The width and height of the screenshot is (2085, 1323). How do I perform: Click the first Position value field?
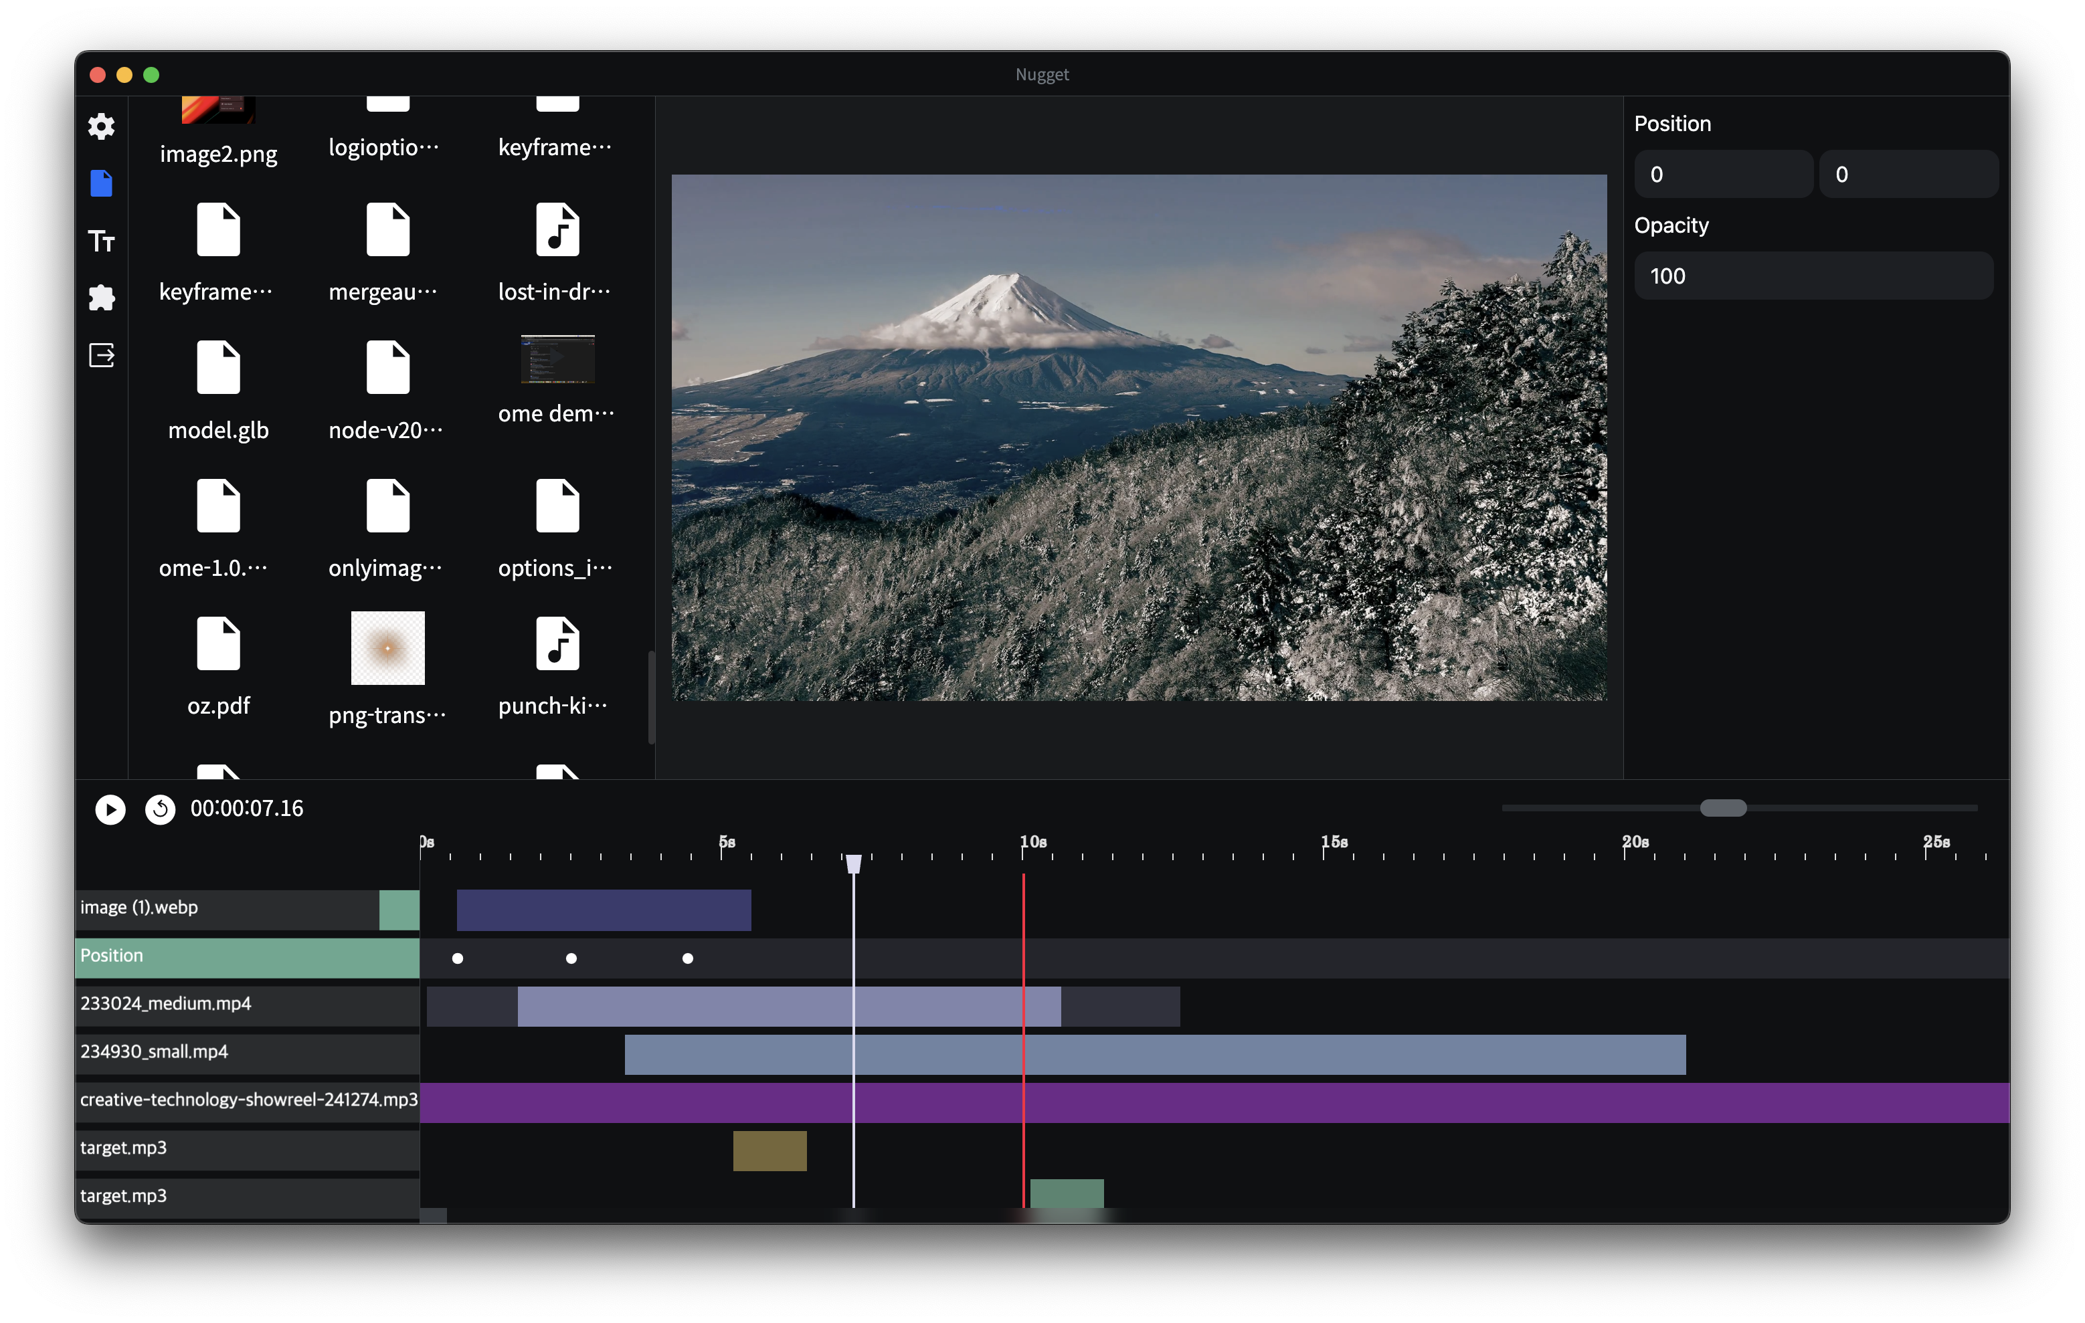(1723, 174)
